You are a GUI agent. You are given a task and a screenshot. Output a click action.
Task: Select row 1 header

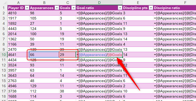tap(4, 8)
